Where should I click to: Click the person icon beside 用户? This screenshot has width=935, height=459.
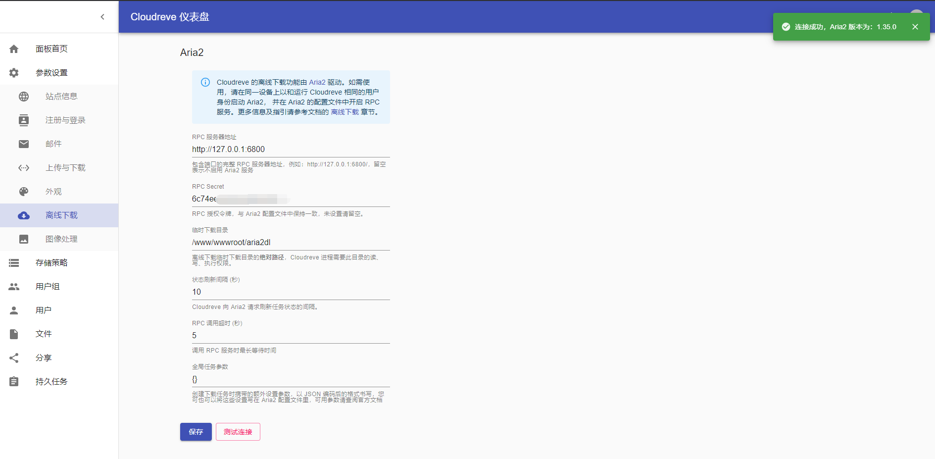(x=14, y=310)
